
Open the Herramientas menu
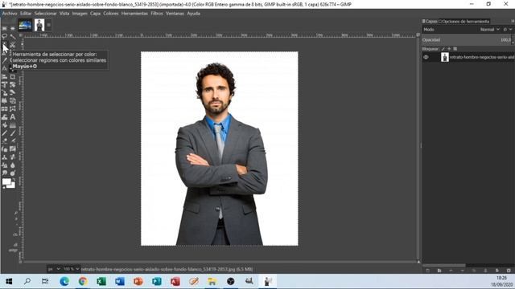[134, 14]
